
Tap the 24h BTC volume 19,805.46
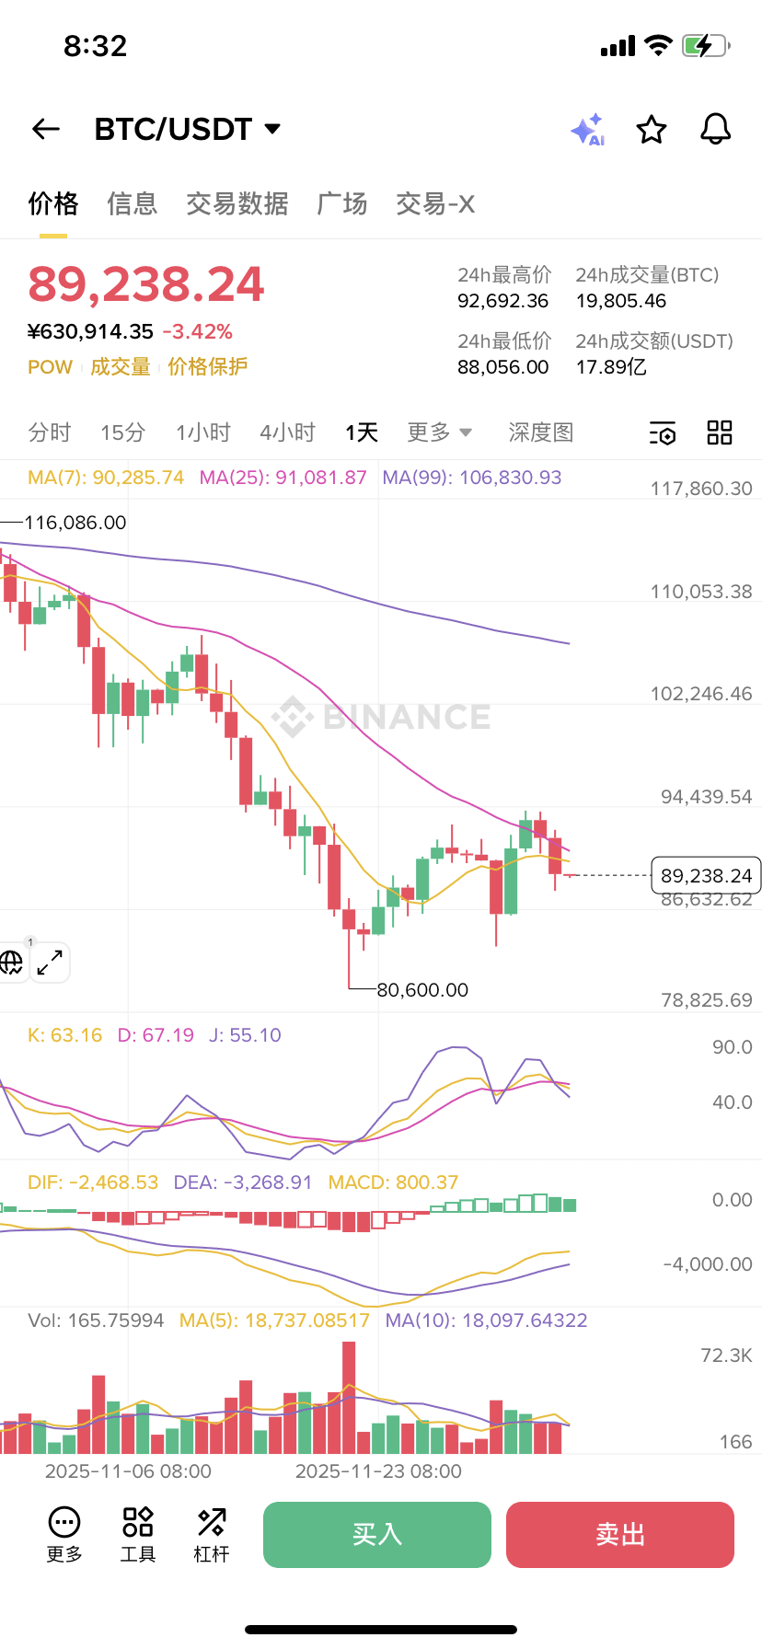[621, 301]
